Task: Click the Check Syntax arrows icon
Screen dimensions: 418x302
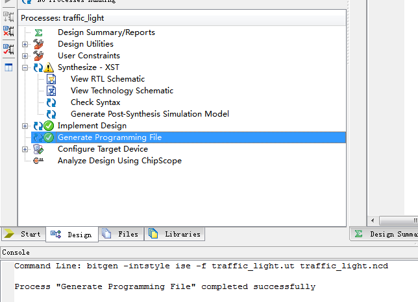Action: click(51, 102)
